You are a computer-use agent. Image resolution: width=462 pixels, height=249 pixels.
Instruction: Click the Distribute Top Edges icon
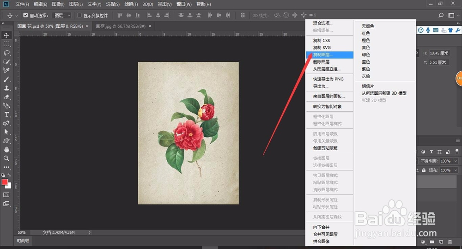click(181, 15)
